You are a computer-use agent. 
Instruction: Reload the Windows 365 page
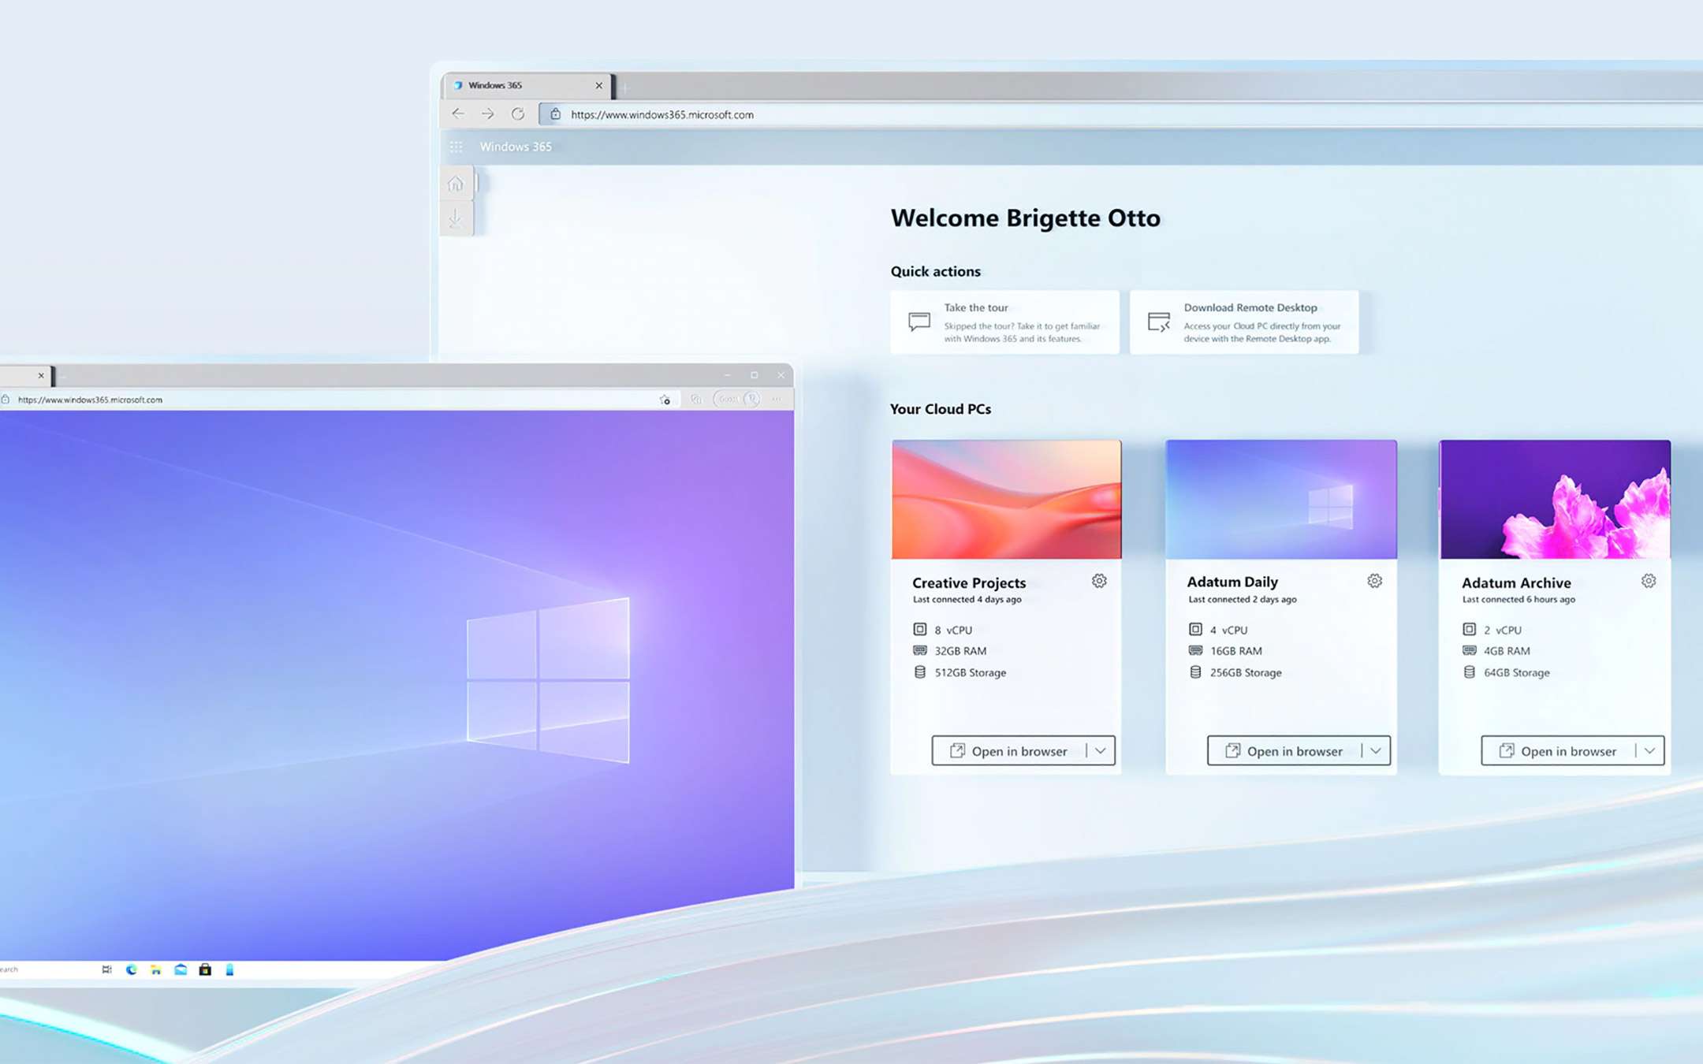point(518,114)
